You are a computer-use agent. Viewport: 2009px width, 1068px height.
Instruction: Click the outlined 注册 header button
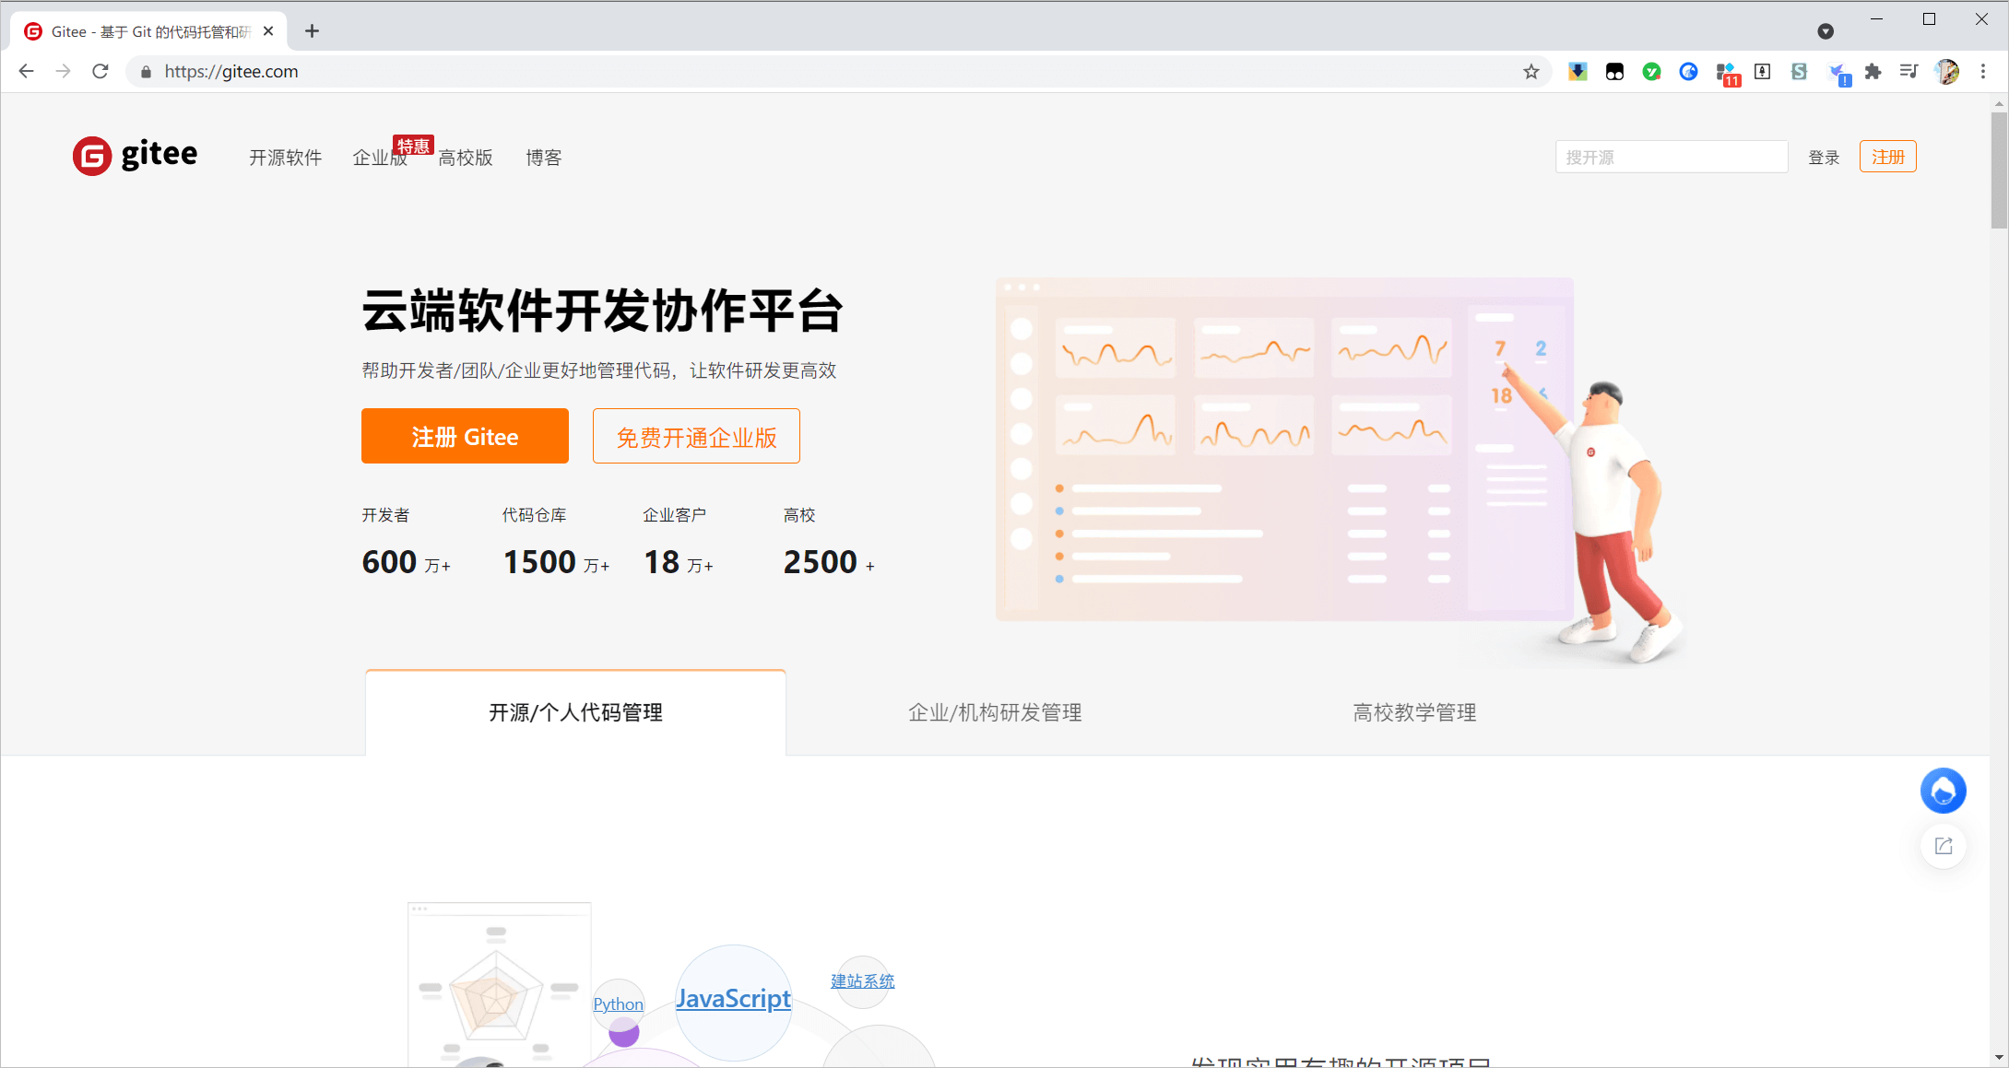1887,157
